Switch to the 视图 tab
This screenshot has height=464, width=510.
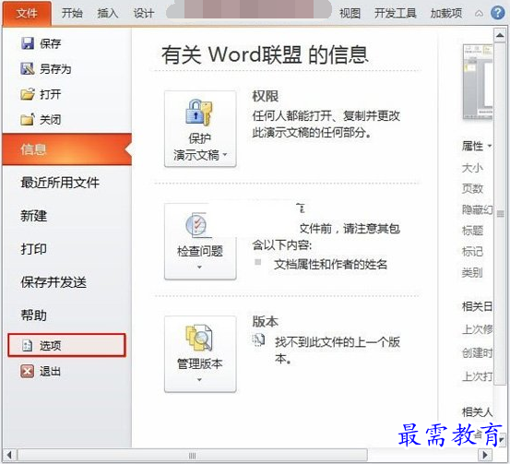coord(350,13)
